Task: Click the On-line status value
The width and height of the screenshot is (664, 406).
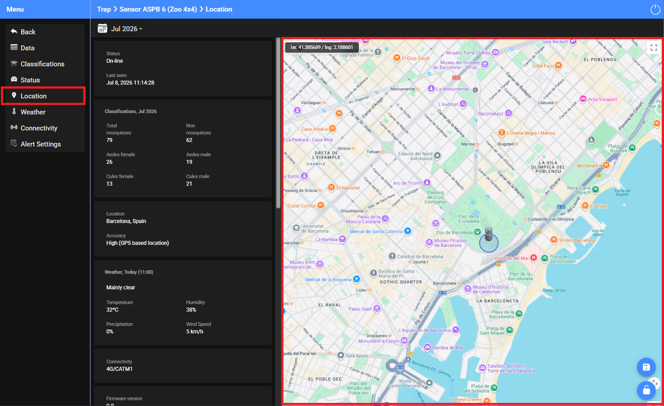Action: pyautogui.click(x=115, y=61)
